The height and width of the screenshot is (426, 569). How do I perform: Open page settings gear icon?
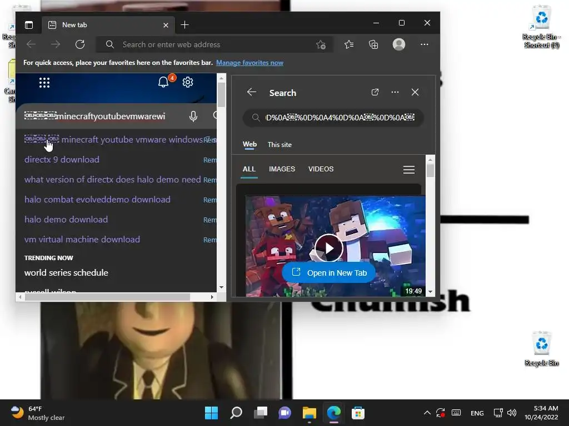pyautogui.click(x=188, y=82)
